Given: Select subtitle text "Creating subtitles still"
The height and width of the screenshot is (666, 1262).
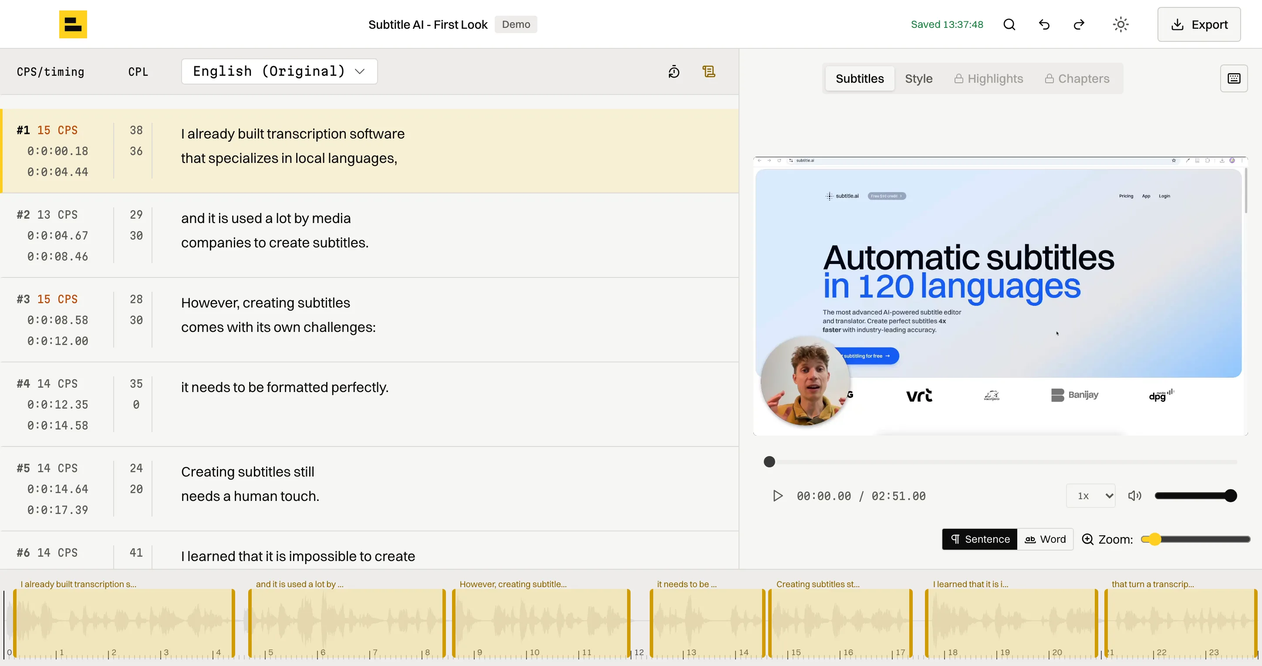Looking at the screenshot, I should pos(247,472).
